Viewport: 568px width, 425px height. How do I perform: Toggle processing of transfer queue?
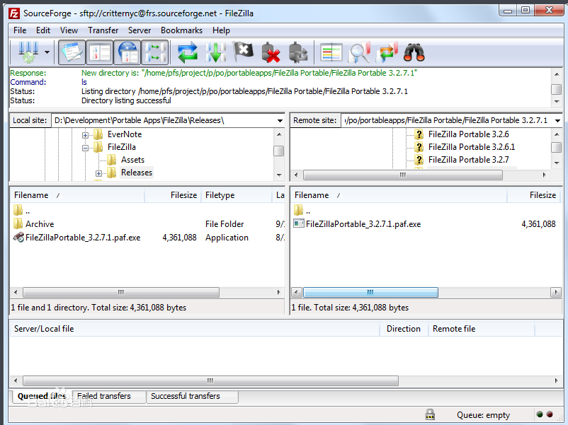coord(215,52)
